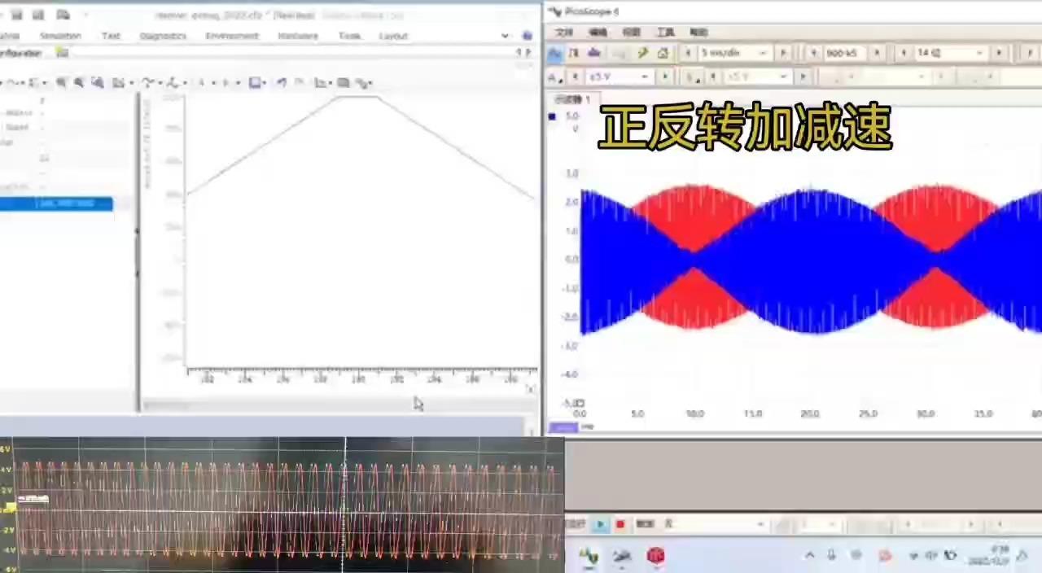Click the Diagnostics menu in the left application
Screen dimensions: 1042x573
[163, 35]
